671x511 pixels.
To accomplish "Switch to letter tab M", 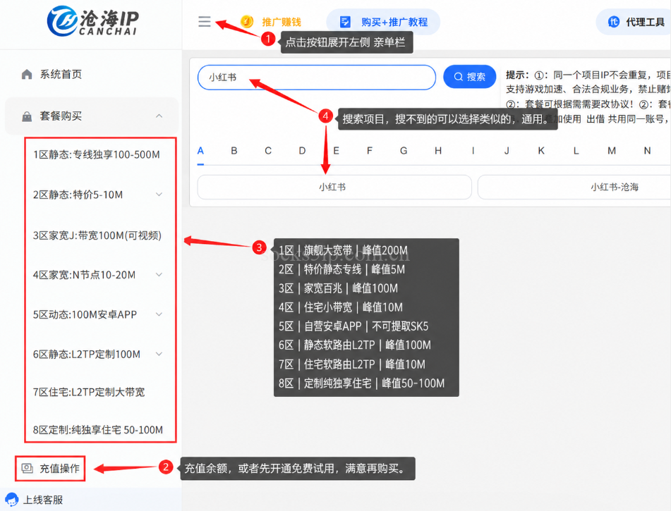I will click(612, 151).
